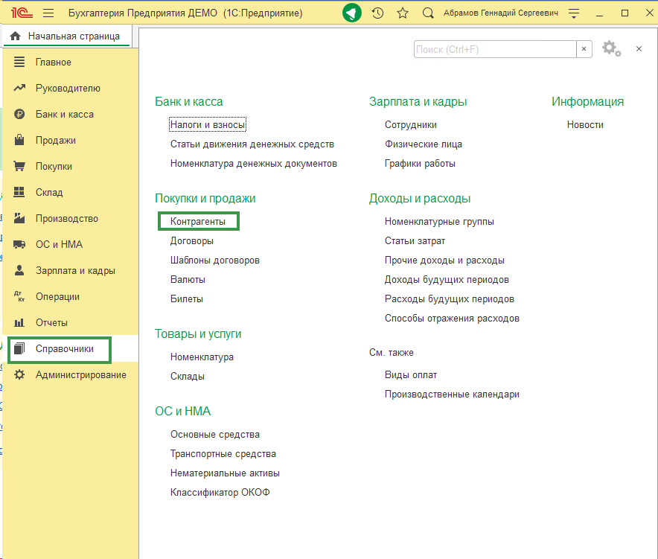
Task: Open the Склад section
Action: click(49, 192)
